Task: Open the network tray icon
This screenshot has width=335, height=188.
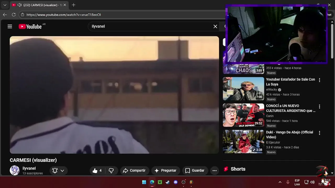Action: click(x=306, y=182)
